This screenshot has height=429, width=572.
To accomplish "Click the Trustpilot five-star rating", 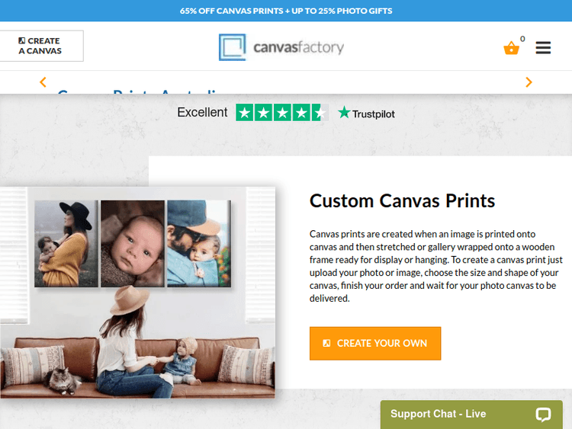I will [282, 112].
